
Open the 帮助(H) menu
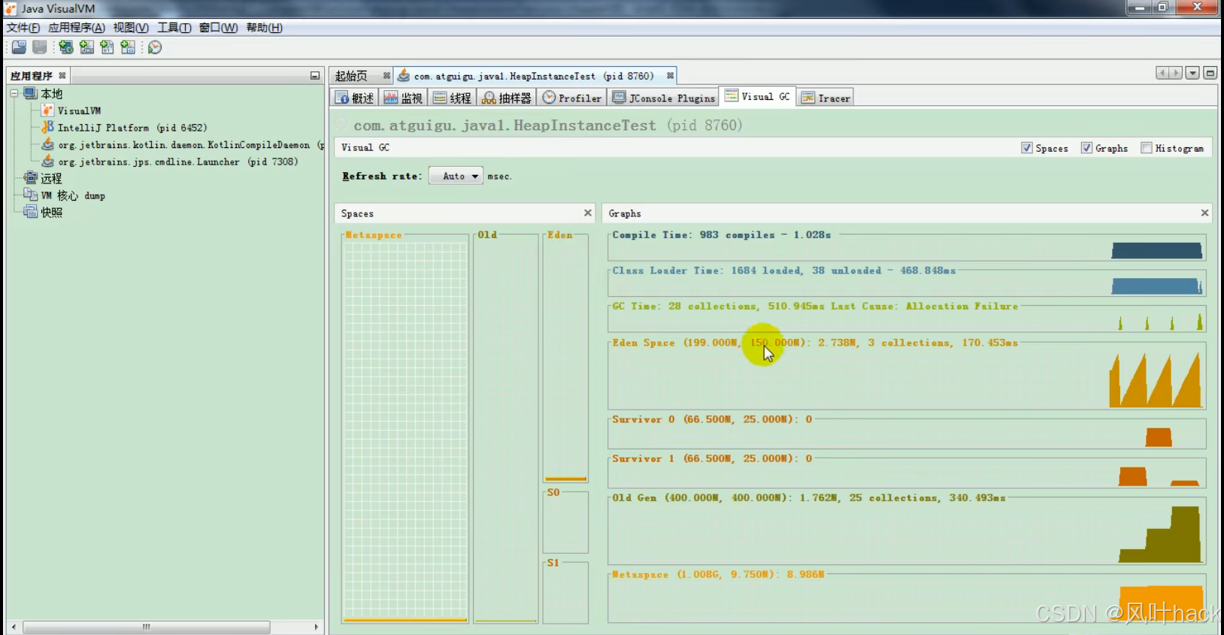tap(265, 28)
